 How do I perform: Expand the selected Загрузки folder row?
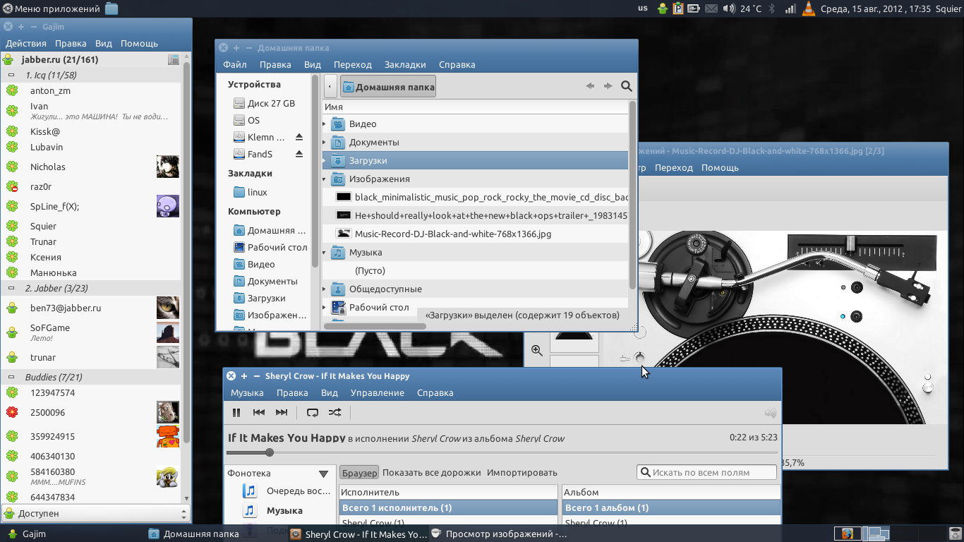pyautogui.click(x=325, y=161)
